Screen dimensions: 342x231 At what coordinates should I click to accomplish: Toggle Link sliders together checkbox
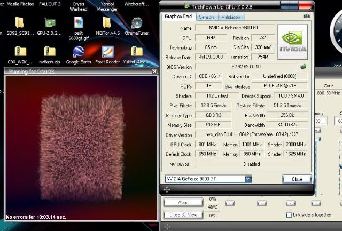point(289,215)
